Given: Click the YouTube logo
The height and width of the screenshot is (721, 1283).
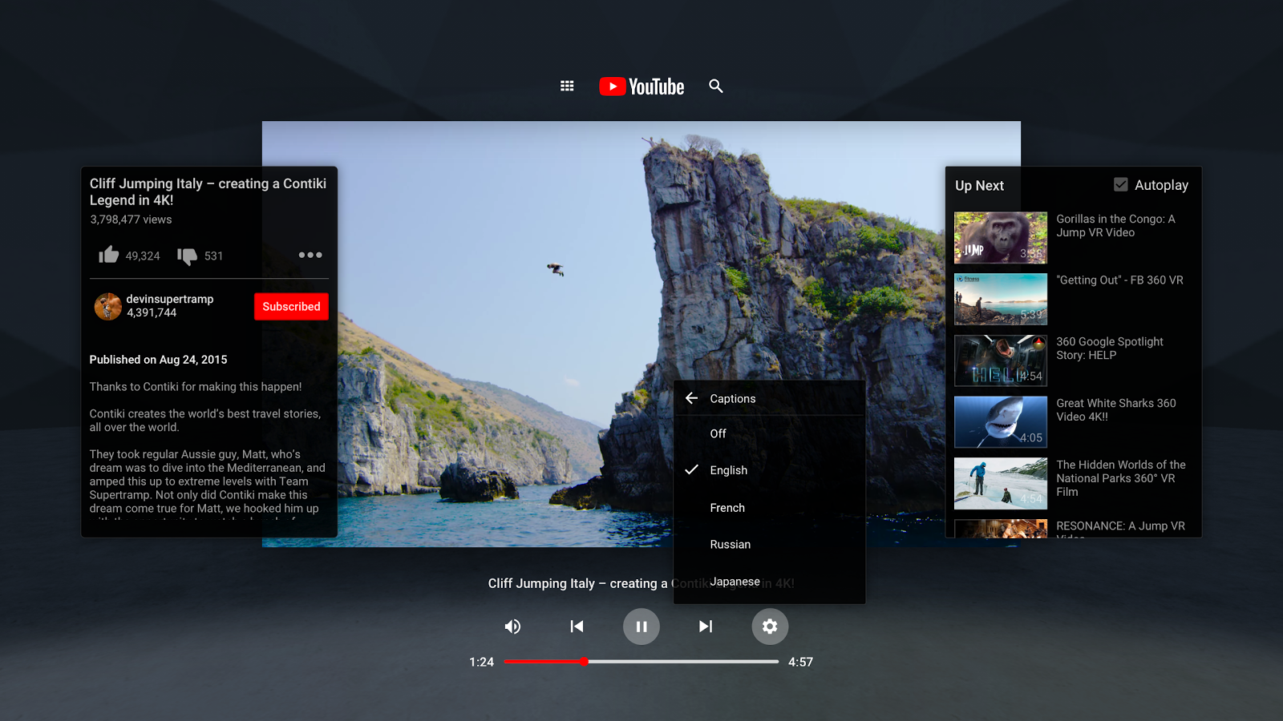Looking at the screenshot, I should (x=640, y=86).
